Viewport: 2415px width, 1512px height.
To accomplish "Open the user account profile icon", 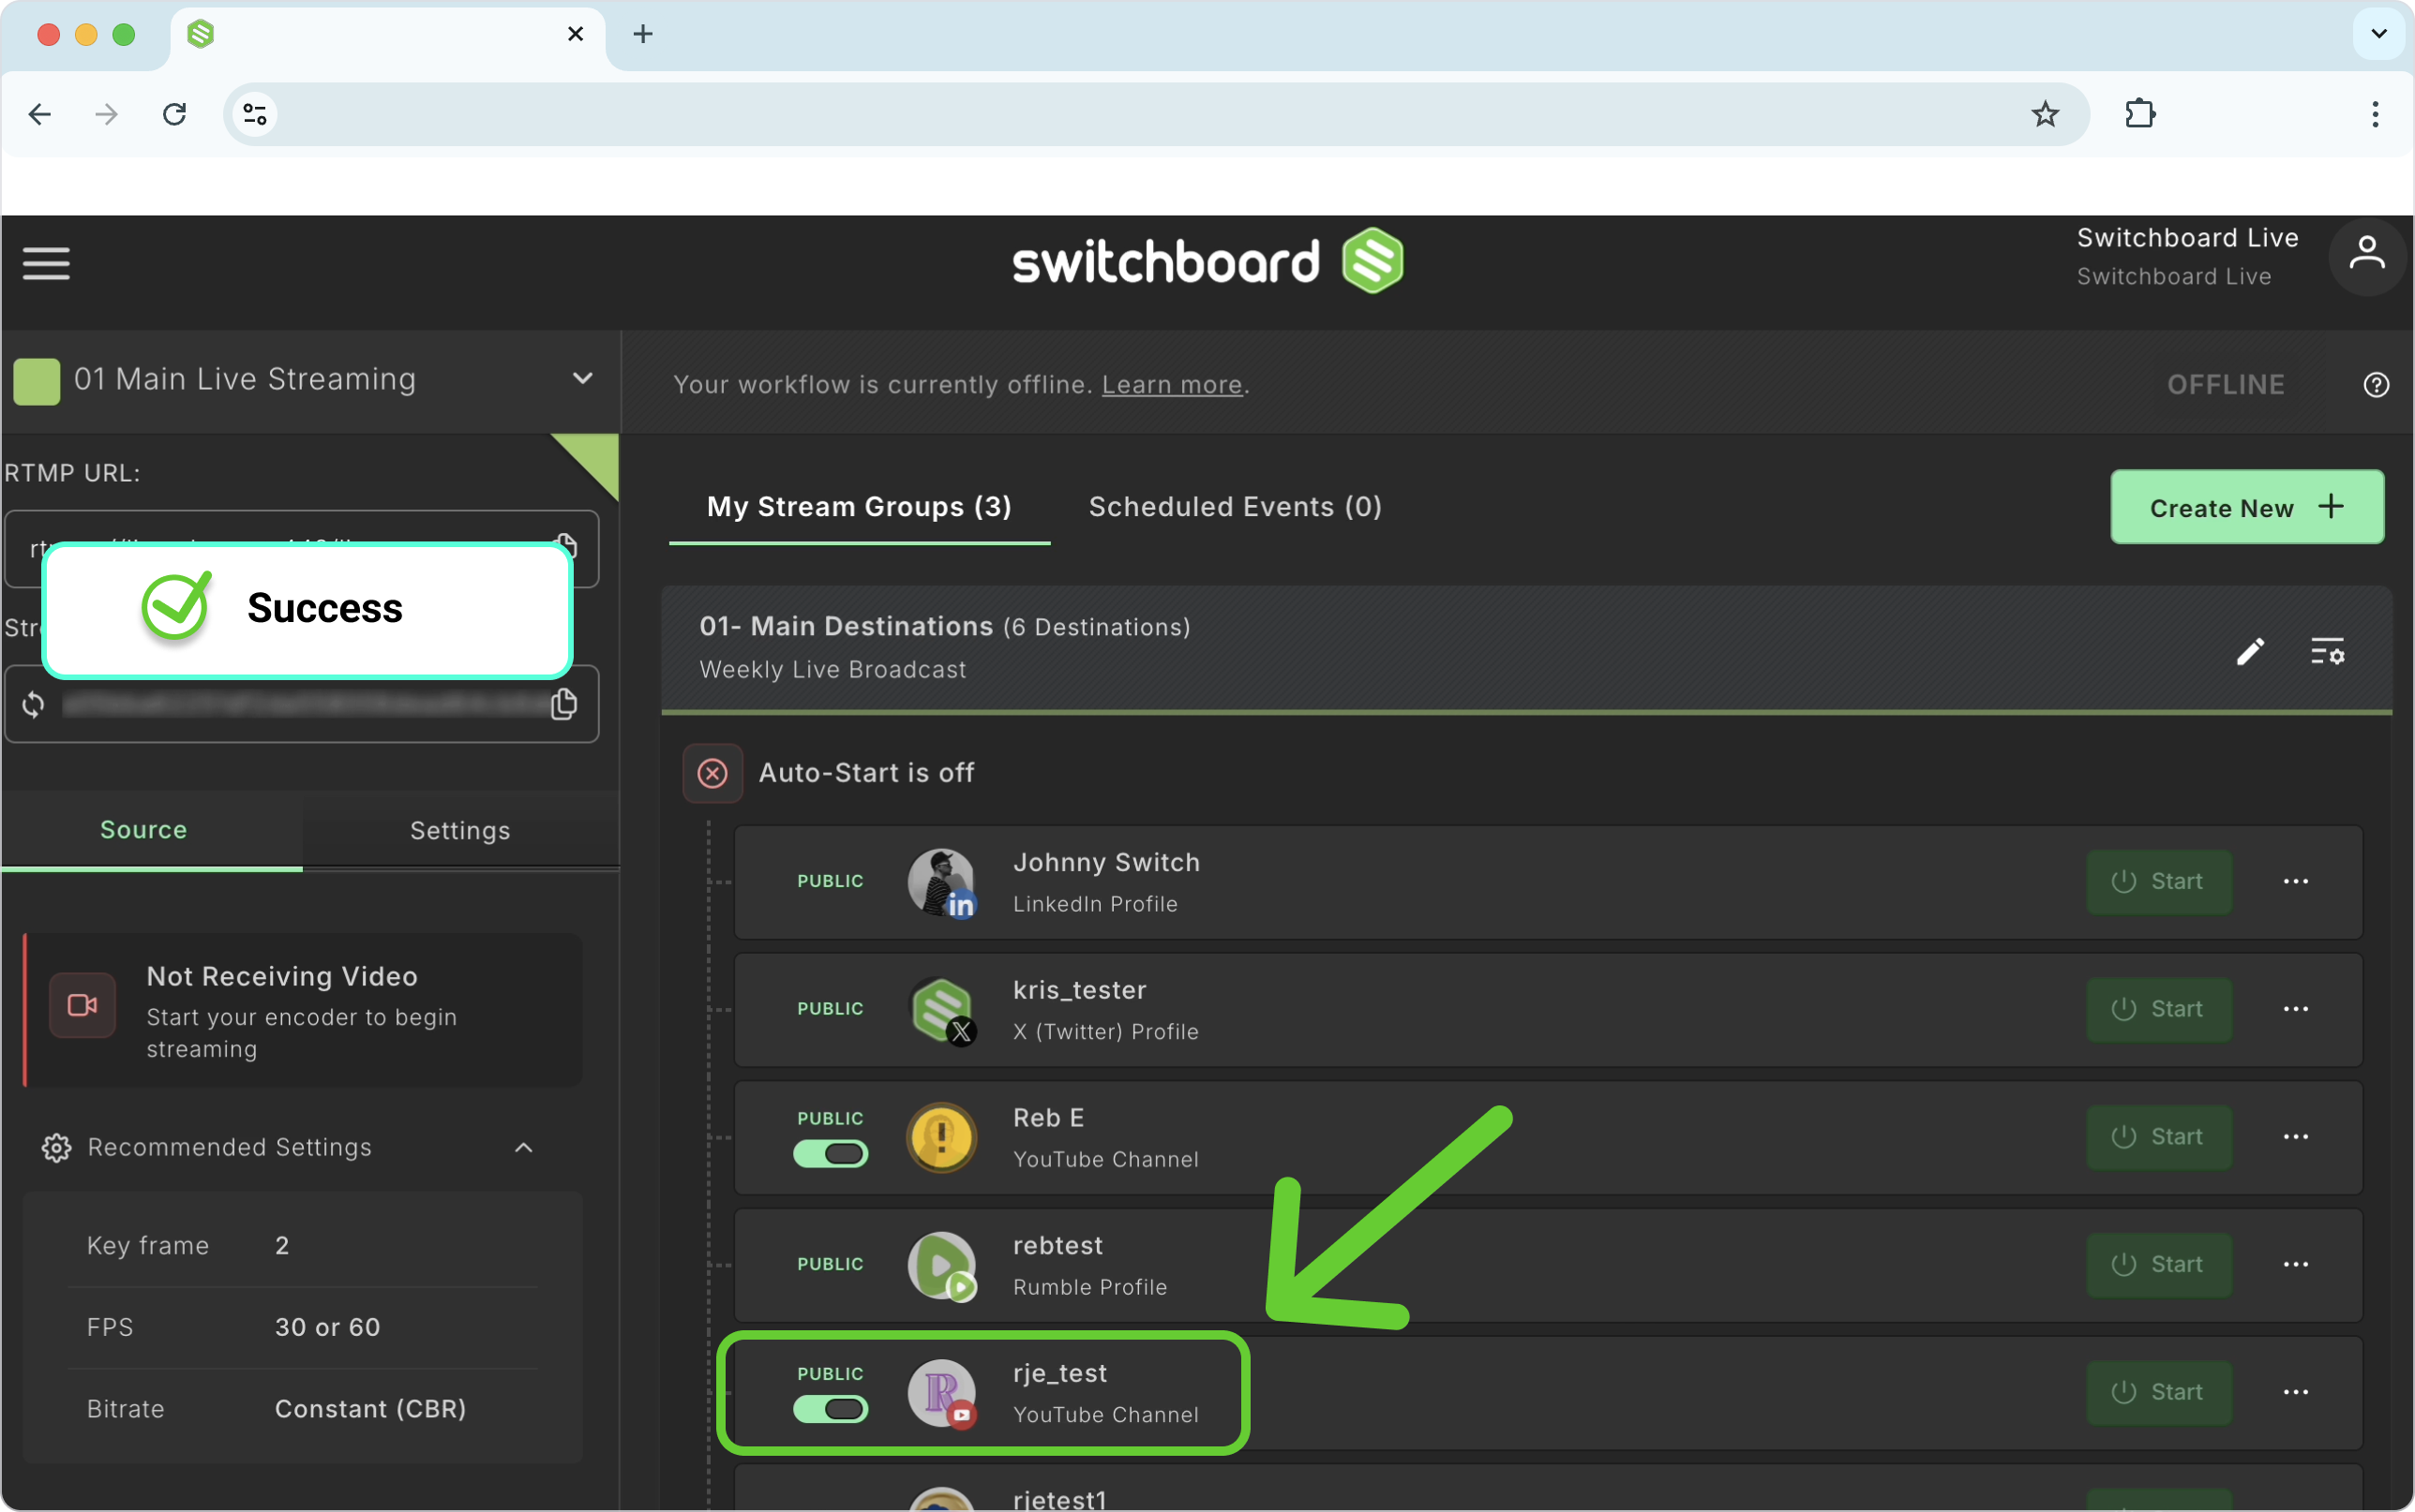I will tap(2366, 257).
